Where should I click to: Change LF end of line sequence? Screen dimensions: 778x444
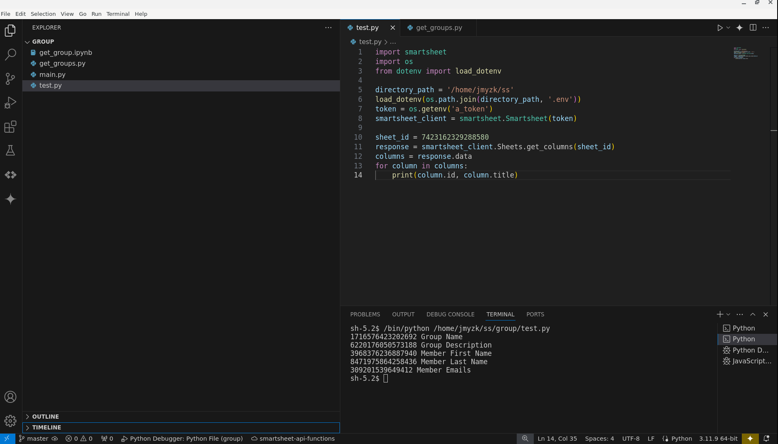pos(651,439)
